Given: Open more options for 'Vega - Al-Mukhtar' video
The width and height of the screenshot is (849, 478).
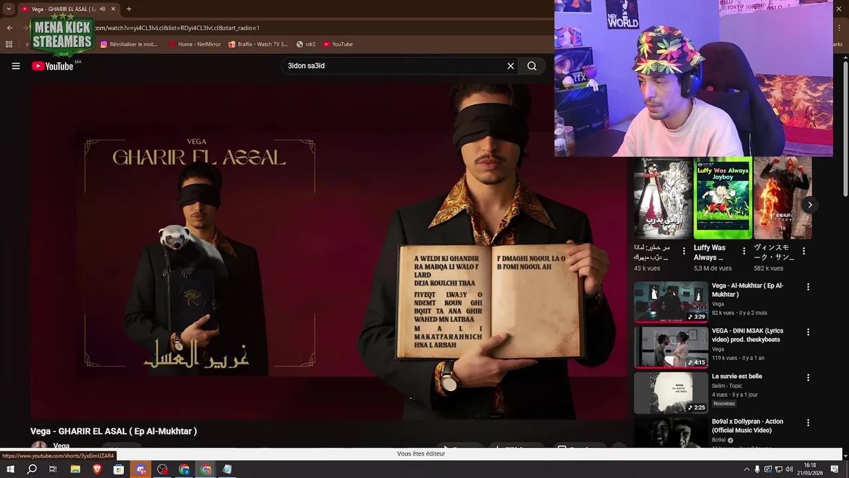Looking at the screenshot, I should click(x=808, y=287).
